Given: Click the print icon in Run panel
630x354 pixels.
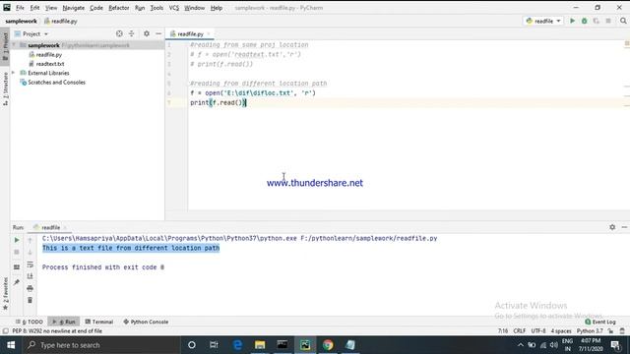Looking at the screenshot, I should pyautogui.click(x=30, y=288).
